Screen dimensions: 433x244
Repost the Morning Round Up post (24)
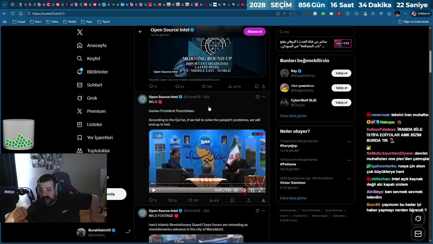(179, 86)
